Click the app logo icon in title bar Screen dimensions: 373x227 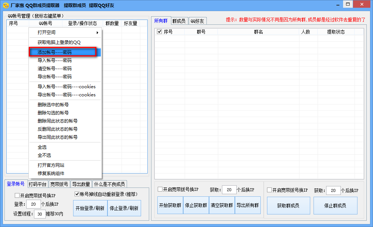click(x=6, y=5)
